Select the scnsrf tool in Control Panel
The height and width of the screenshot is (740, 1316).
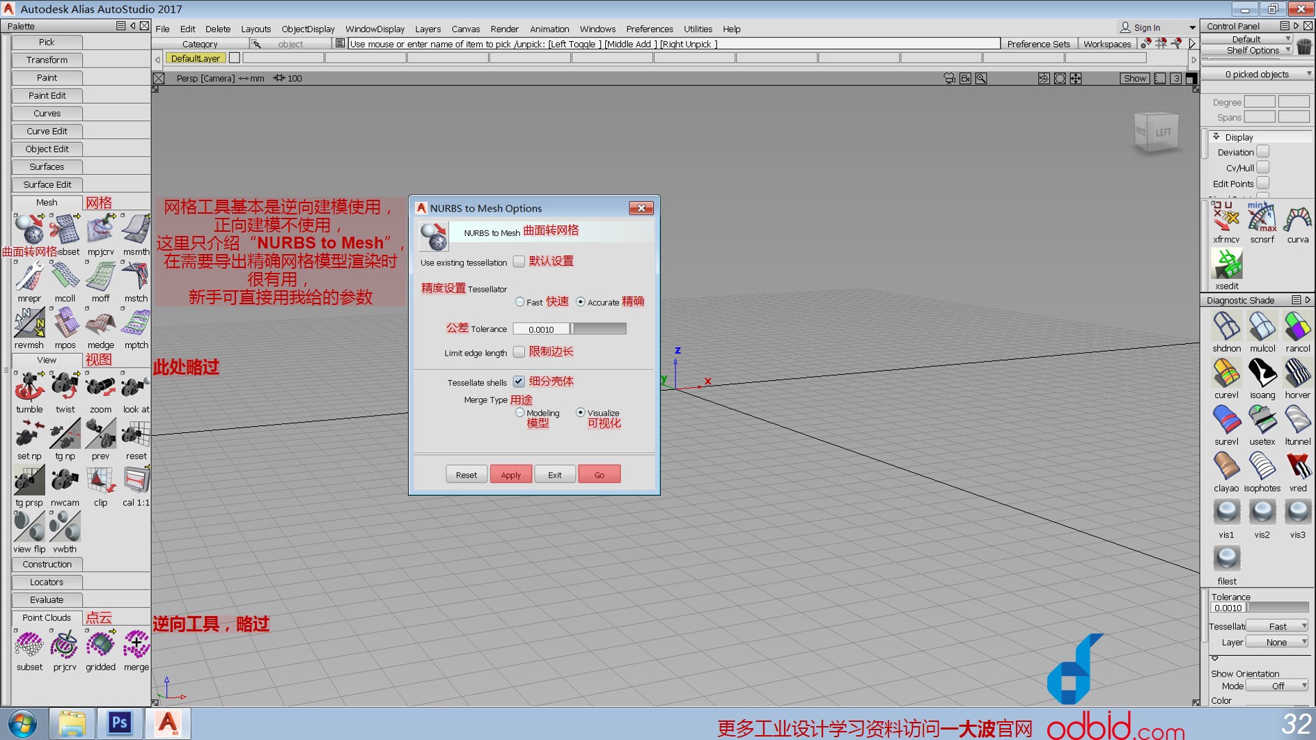click(1262, 217)
